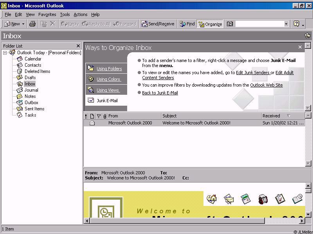Toggle the Organize pane button
The height and width of the screenshot is (234, 313).
(210, 24)
